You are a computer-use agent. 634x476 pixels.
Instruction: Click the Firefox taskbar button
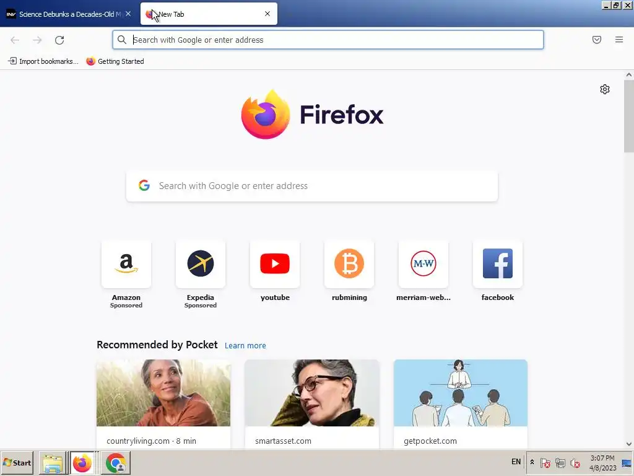(x=82, y=463)
